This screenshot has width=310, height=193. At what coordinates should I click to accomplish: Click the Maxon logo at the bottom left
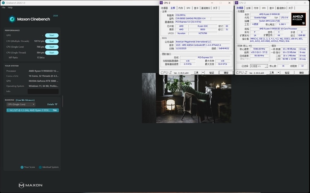(x=31, y=185)
